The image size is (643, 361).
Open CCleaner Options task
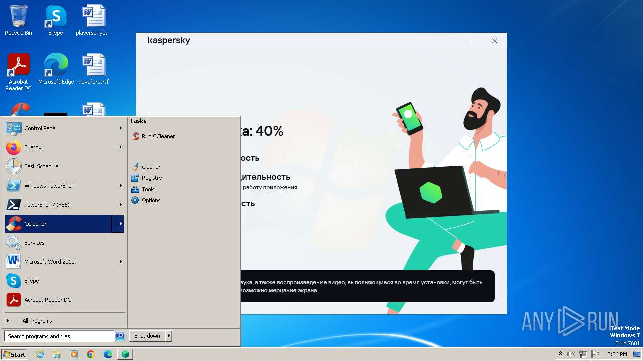pyautogui.click(x=146, y=200)
